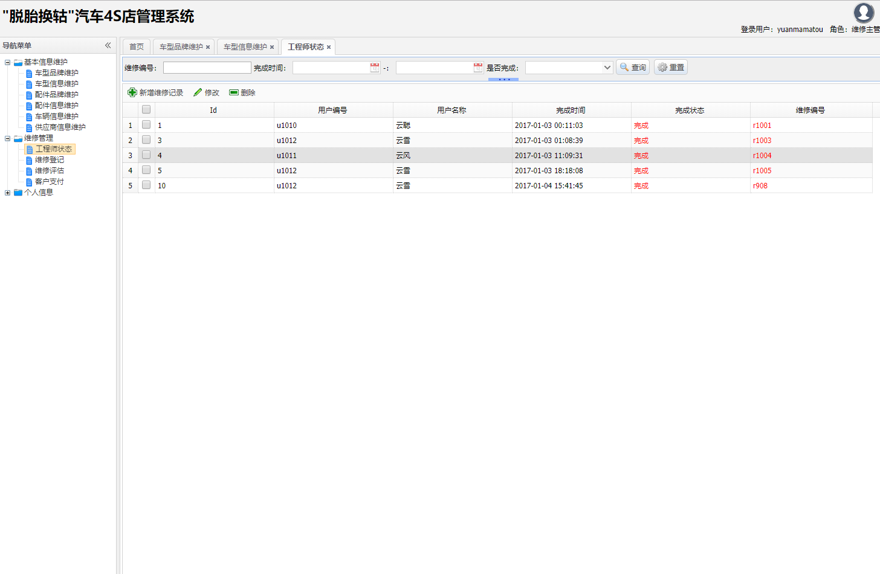The width and height of the screenshot is (880, 574).
Task: Click the 查询 search button
Action: click(633, 68)
